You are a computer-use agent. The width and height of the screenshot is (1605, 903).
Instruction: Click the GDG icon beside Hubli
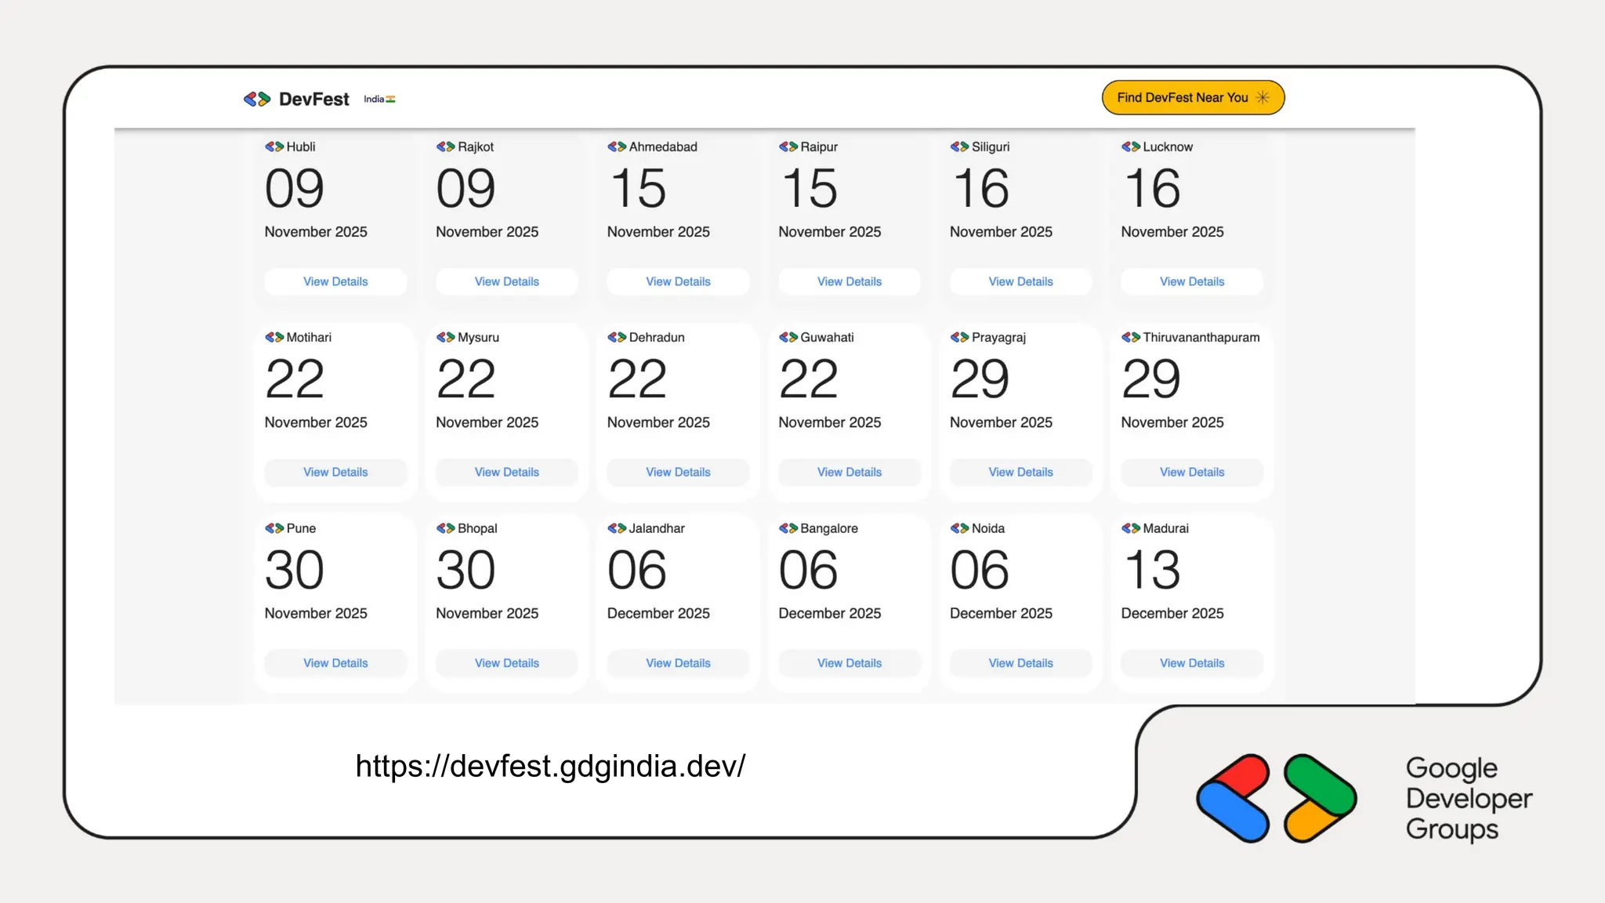(x=274, y=147)
